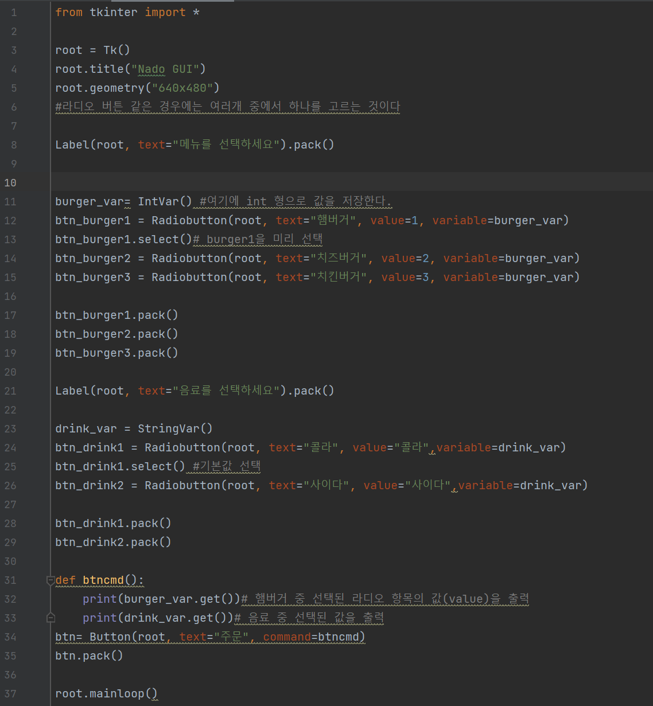Click line number 23 in the gutter
The width and height of the screenshot is (653, 706).
(x=10, y=429)
